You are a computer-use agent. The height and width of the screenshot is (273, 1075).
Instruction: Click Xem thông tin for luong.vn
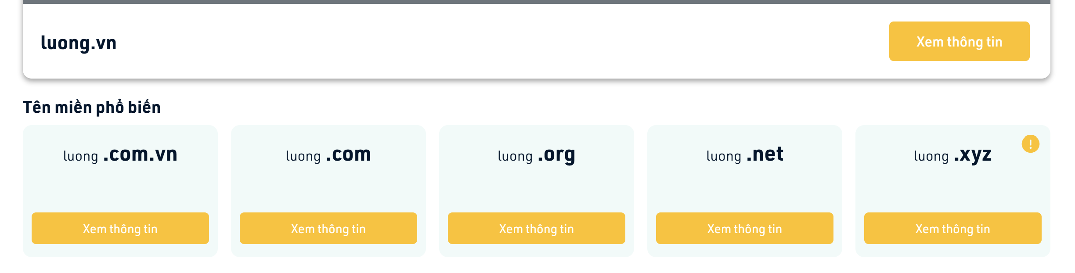click(x=959, y=41)
